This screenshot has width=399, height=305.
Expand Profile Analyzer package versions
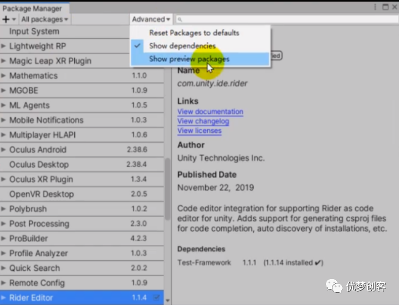pos(3,253)
